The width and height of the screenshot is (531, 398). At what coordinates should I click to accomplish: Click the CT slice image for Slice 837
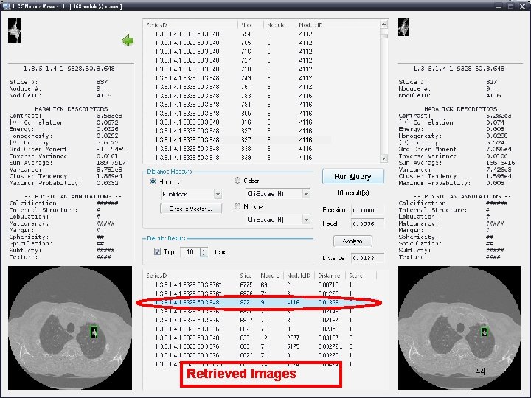pos(70,327)
